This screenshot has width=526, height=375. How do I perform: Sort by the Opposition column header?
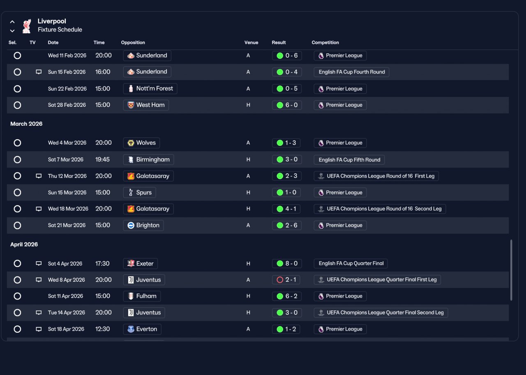click(x=133, y=43)
